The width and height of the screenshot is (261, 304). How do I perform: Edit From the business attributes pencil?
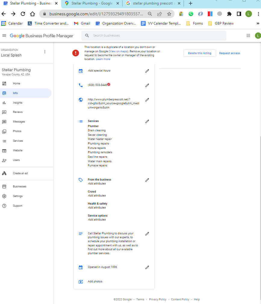click(147, 180)
